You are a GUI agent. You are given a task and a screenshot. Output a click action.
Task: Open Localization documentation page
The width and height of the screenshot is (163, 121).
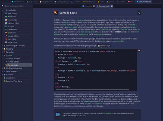coord(11,78)
